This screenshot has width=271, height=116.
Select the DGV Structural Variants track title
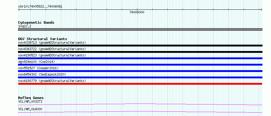click(x=43, y=39)
